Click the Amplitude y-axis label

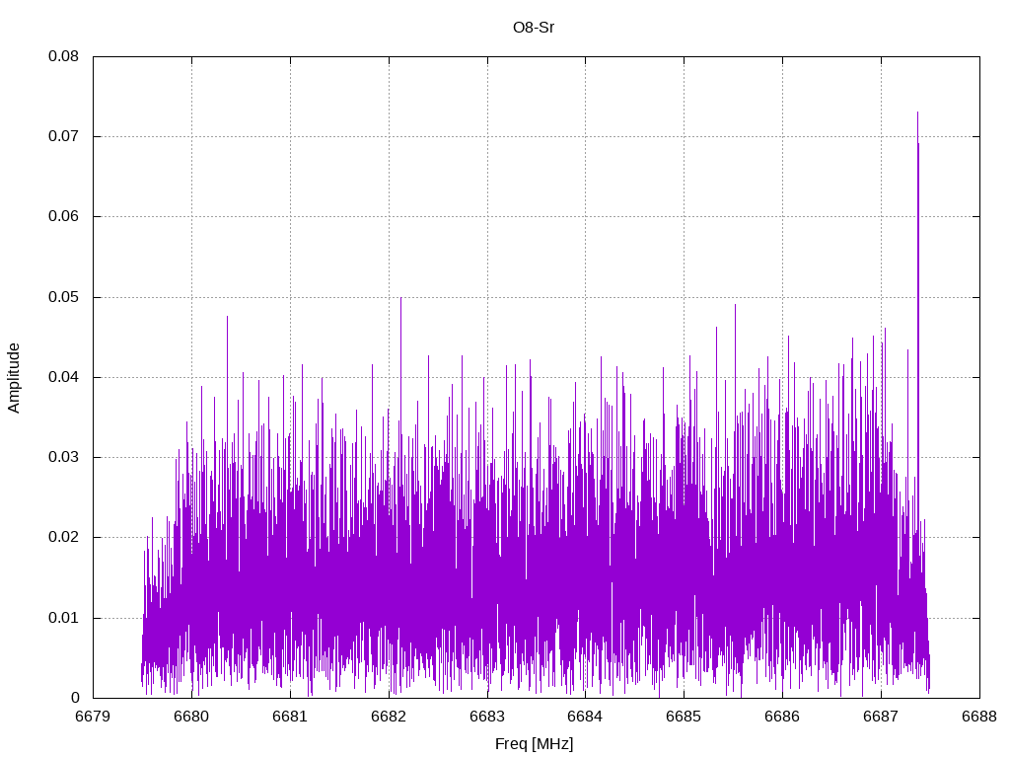pos(14,378)
